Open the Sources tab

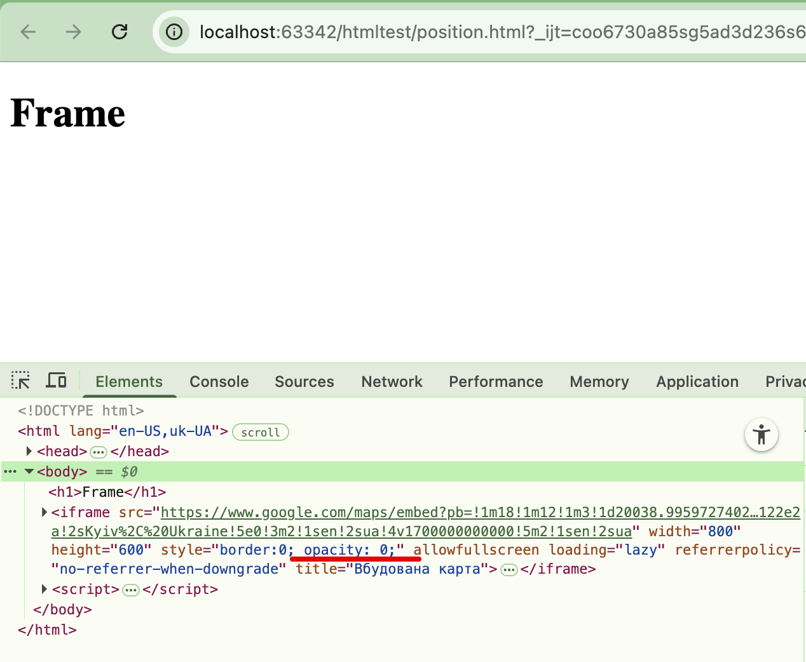coord(304,382)
